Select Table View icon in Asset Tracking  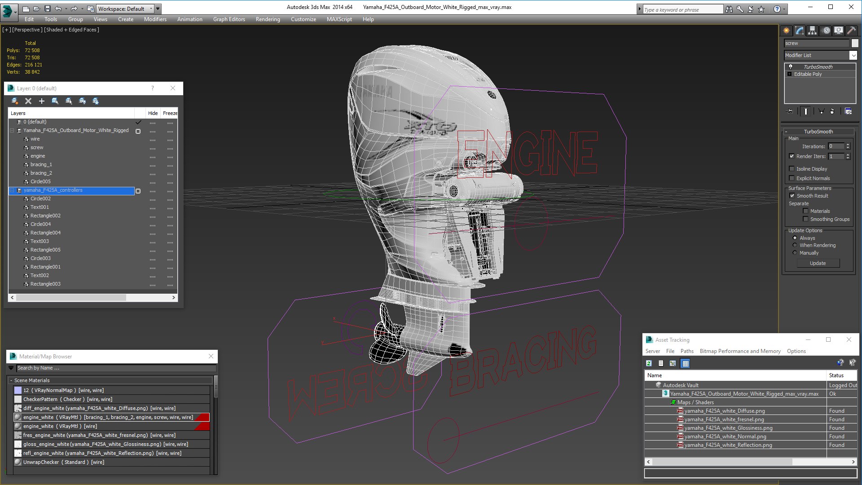click(685, 363)
